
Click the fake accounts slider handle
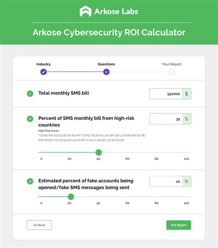tap(71, 197)
